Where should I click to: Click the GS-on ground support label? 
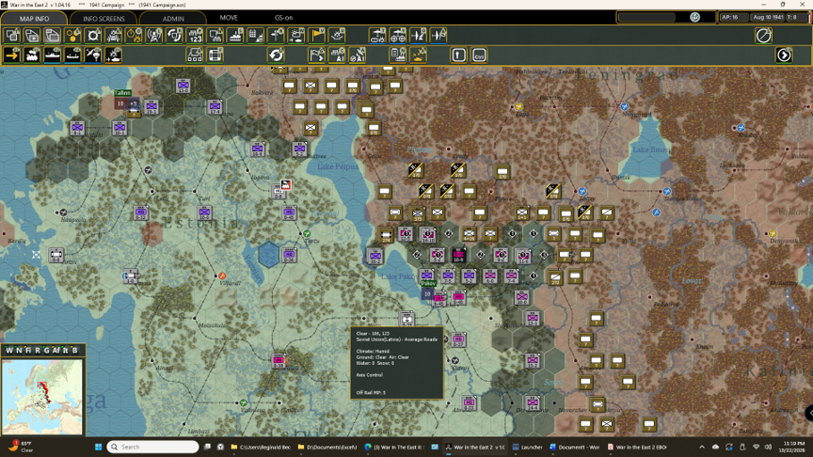point(283,18)
